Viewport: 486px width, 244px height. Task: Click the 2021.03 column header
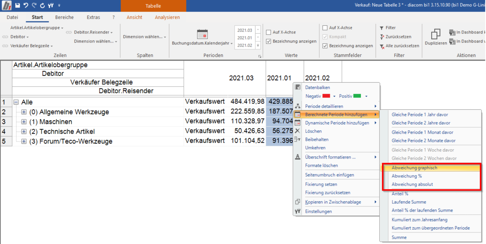241,78
